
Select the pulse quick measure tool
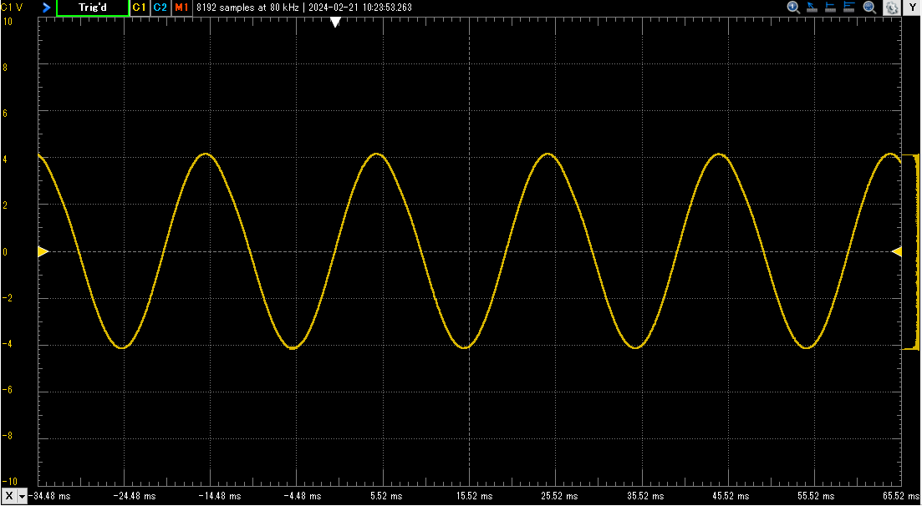tap(849, 8)
